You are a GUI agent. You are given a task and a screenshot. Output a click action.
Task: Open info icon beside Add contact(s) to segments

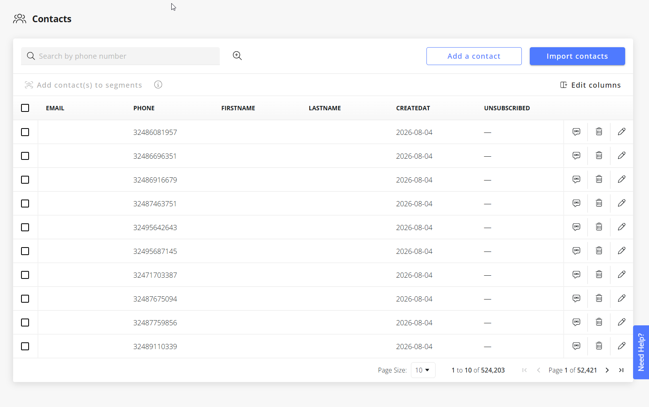(158, 84)
